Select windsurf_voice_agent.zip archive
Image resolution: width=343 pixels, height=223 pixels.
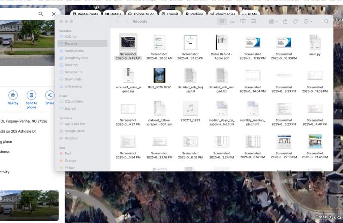click(x=128, y=80)
